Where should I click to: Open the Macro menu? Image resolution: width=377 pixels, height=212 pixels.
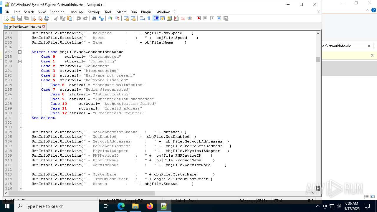(x=122, y=12)
